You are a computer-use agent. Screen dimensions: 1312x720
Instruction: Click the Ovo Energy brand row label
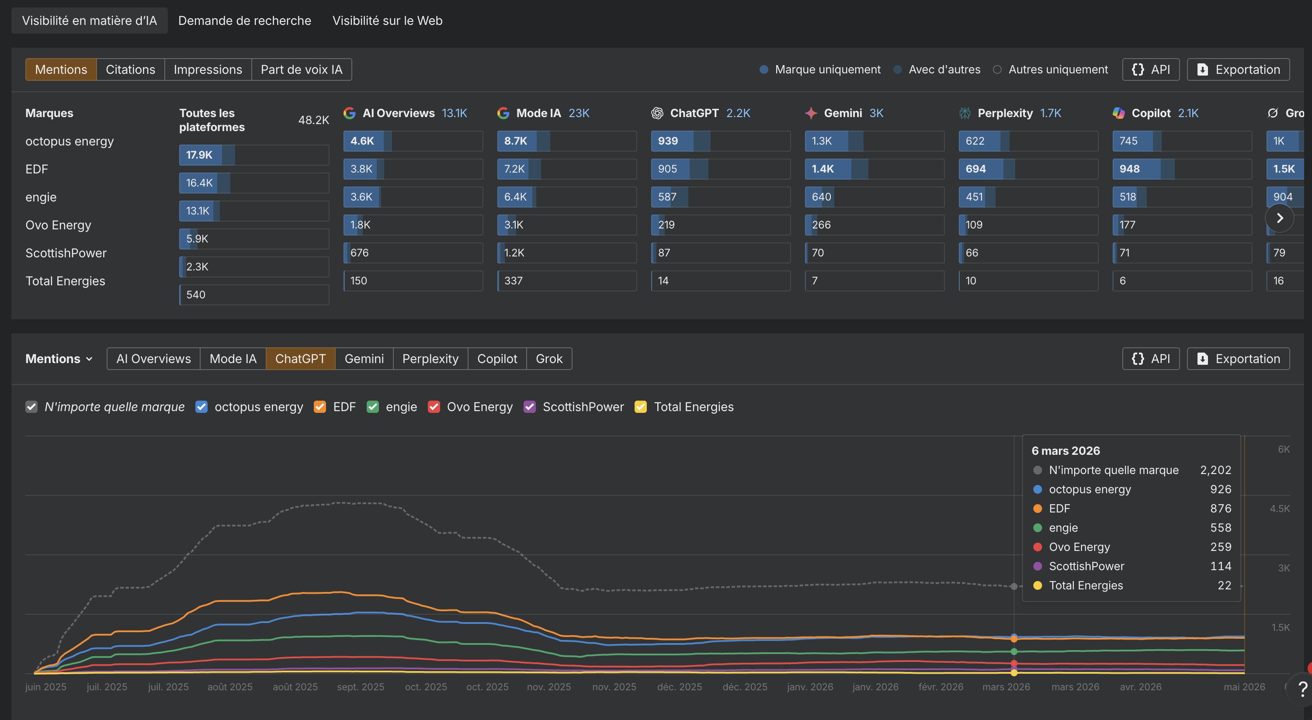coord(59,225)
